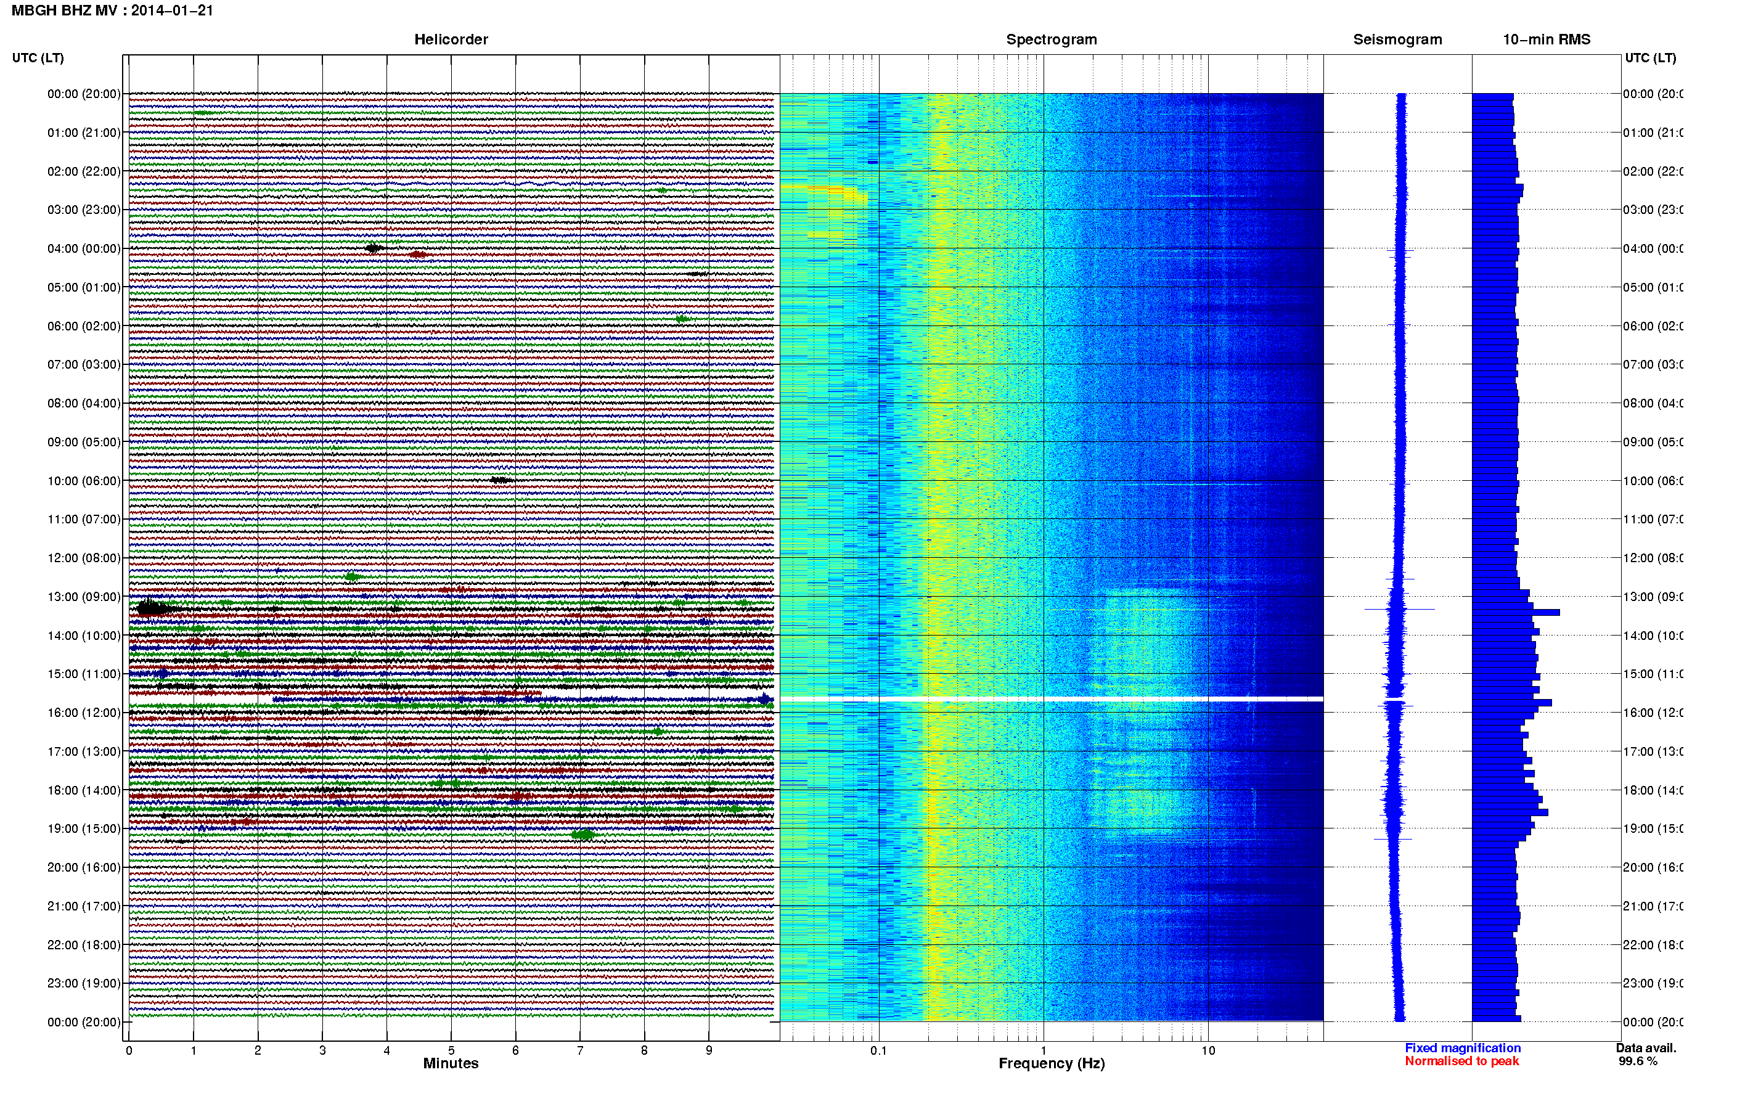
Task: Click the left 08:00 (04:00) time label
Action: tap(84, 403)
